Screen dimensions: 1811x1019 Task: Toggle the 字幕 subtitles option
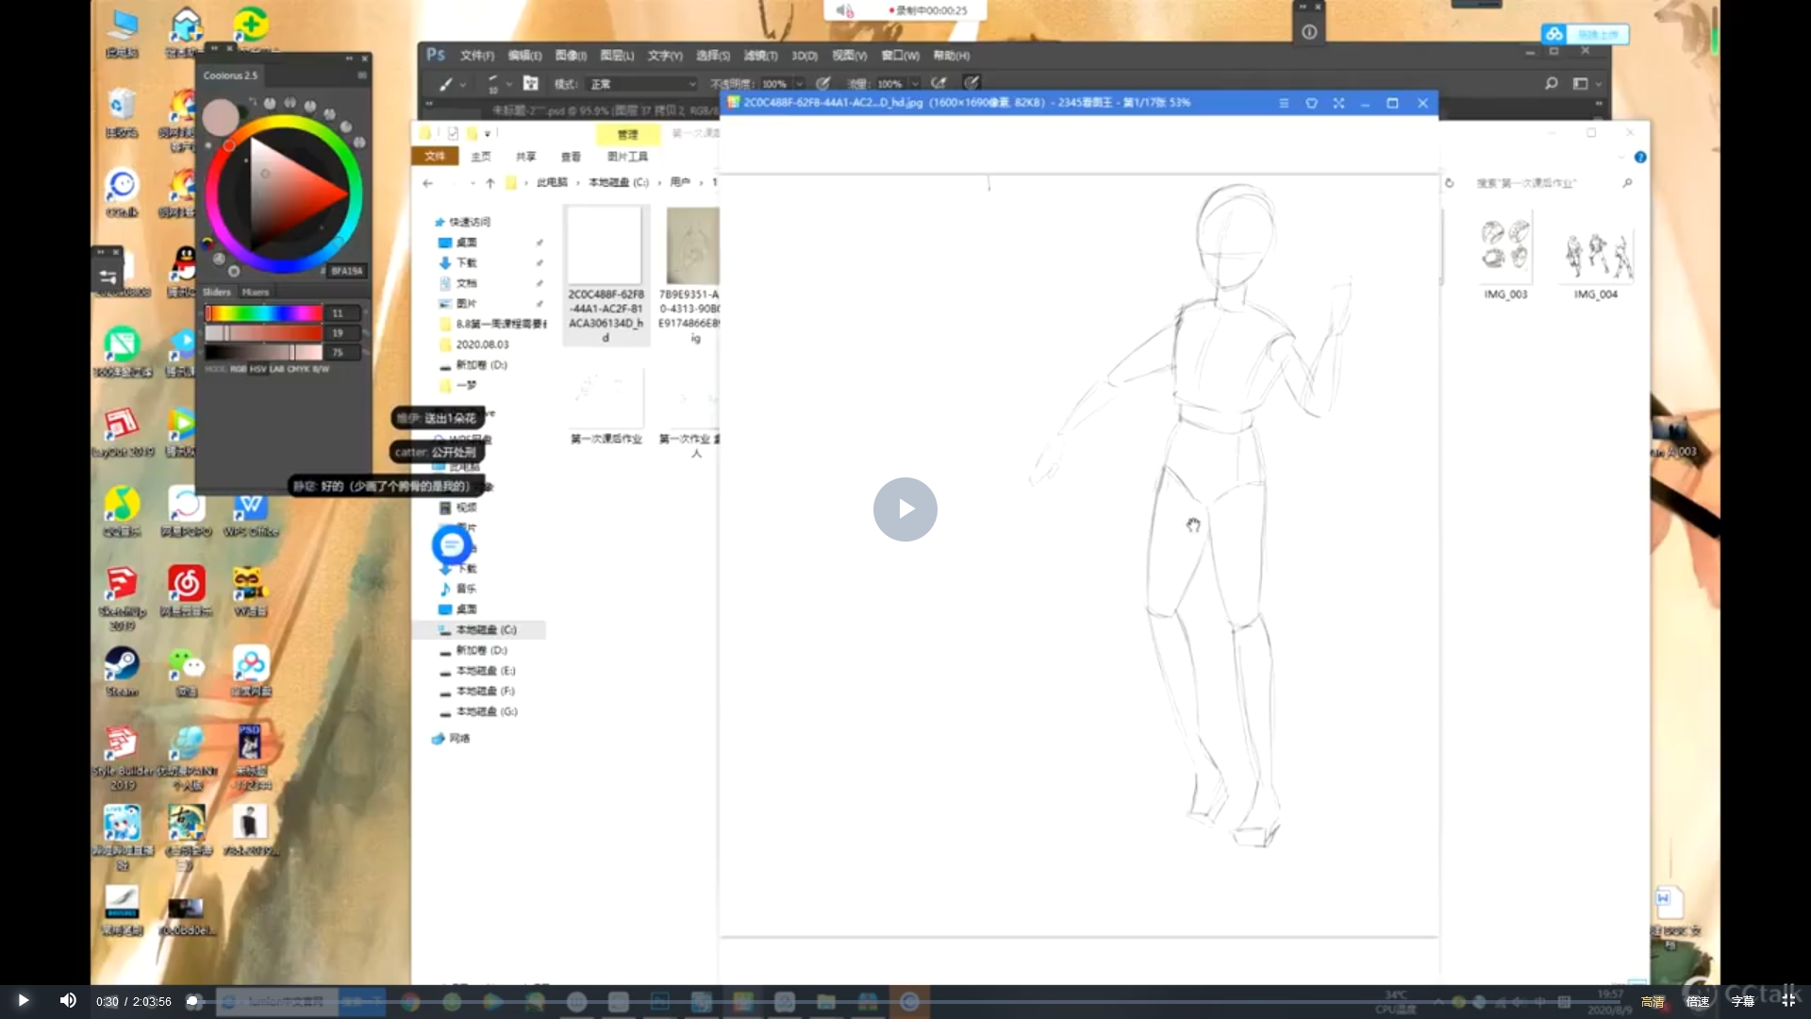pos(1743,1001)
